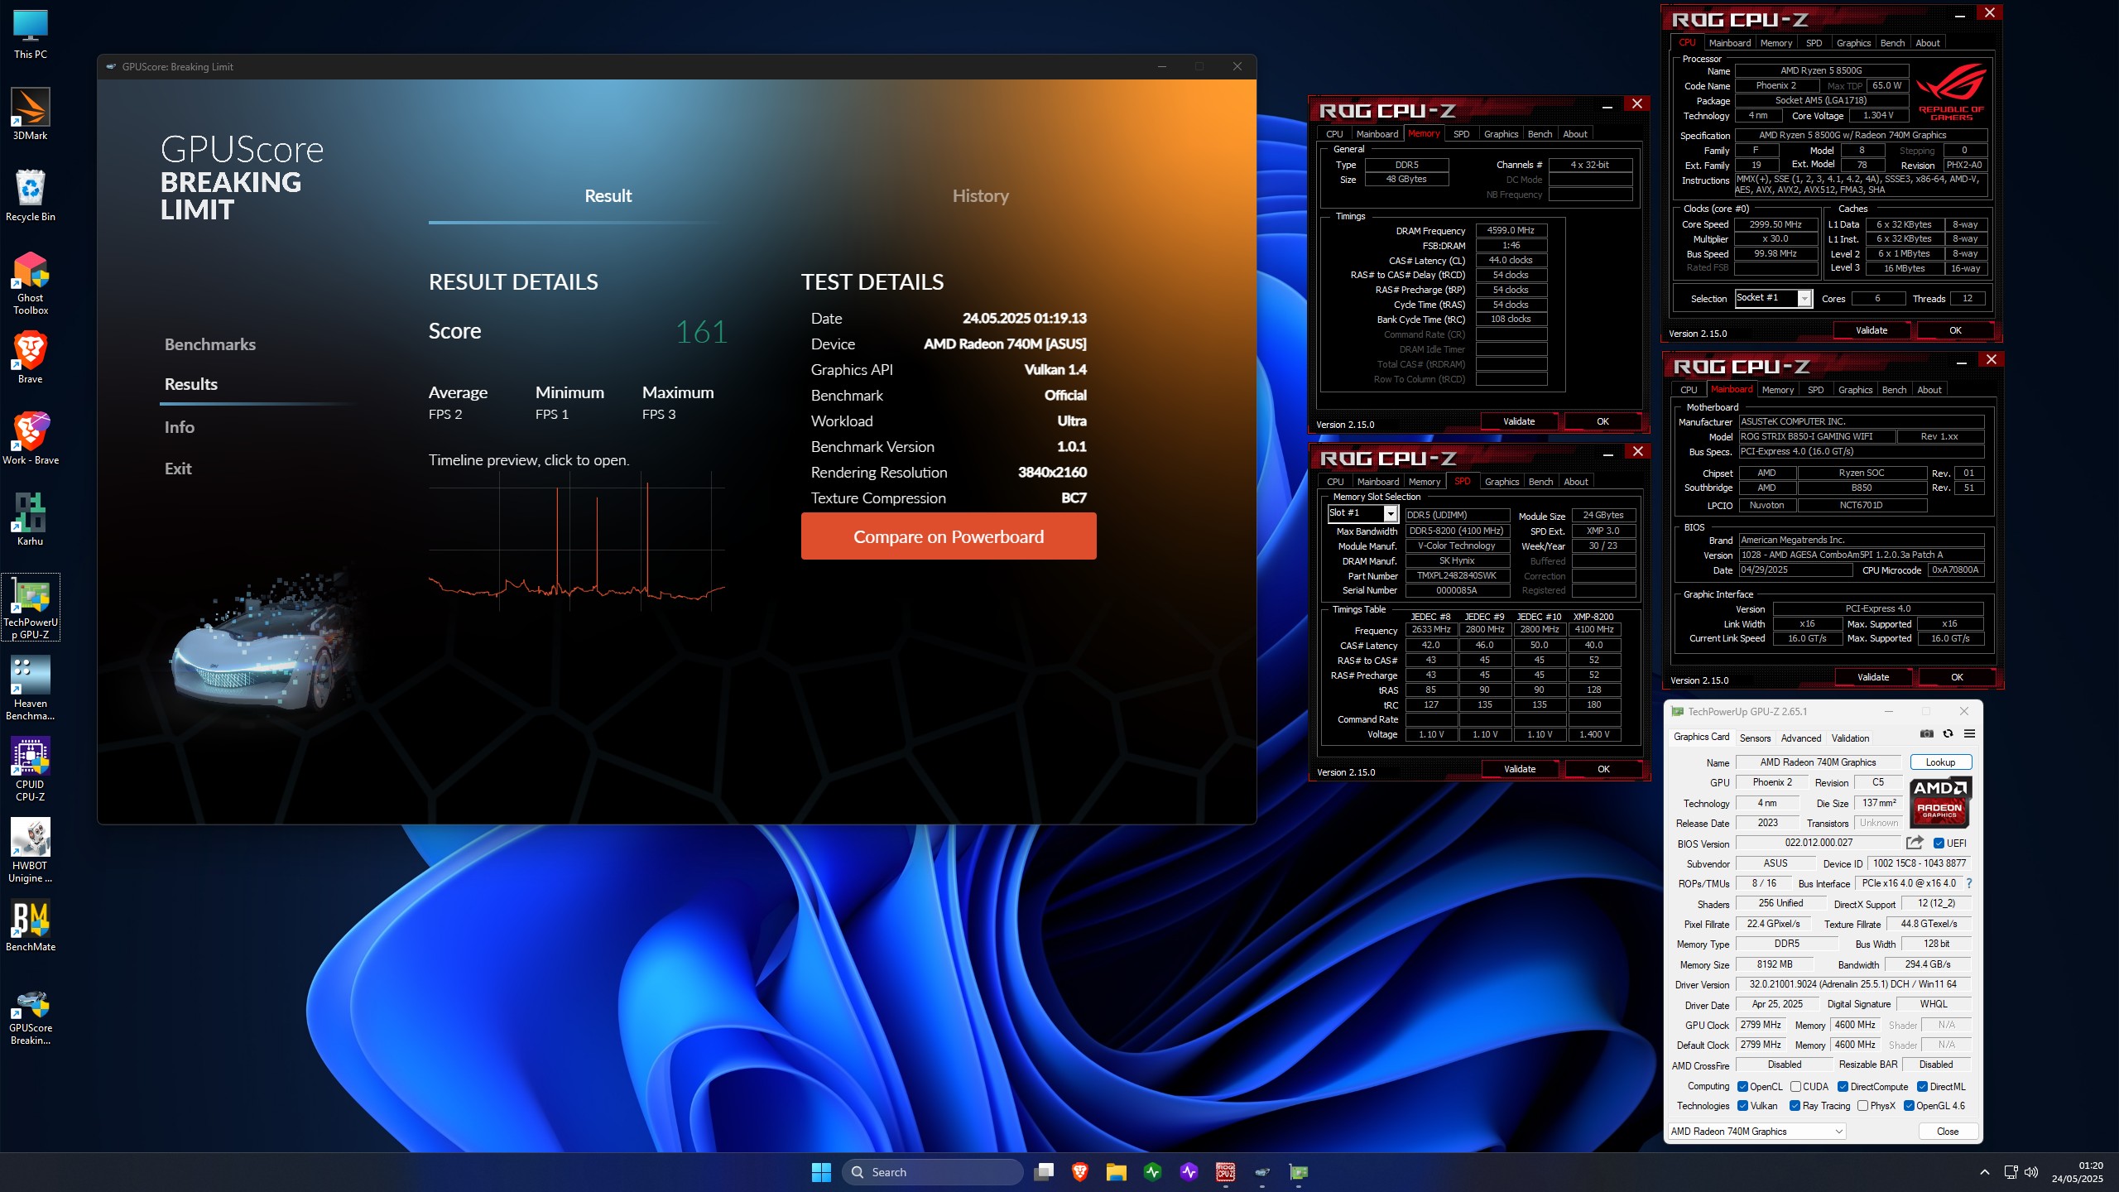This screenshot has height=1192, width=2119.
Task: Click the GPU-Z refresh icon
Action: click(x=1948, y=733)
